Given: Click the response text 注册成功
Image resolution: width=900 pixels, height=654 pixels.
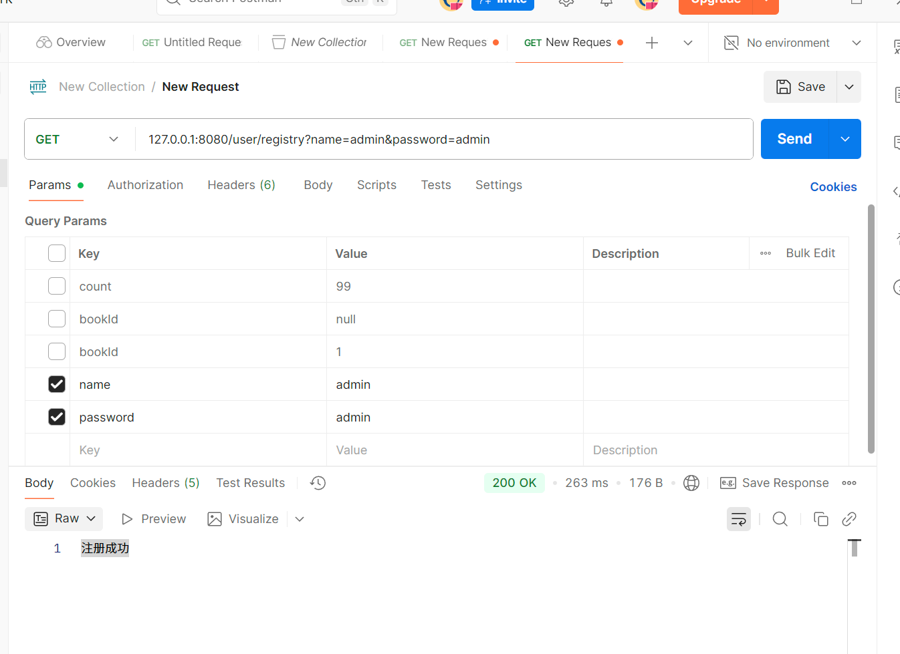Looking at the screenshot, I should tap(105, 548).
